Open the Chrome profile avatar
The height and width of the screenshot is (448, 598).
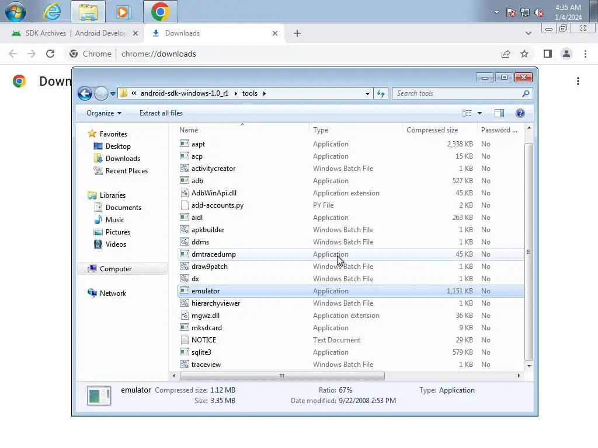(x=566, y=54)
